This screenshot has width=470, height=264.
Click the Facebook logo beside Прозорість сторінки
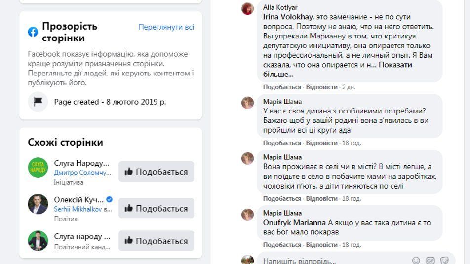pos(33,32)
